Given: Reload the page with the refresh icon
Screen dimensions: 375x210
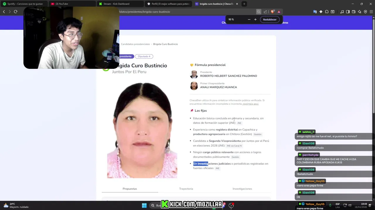Looking at the screenshot, I should (x=16, y=12).
